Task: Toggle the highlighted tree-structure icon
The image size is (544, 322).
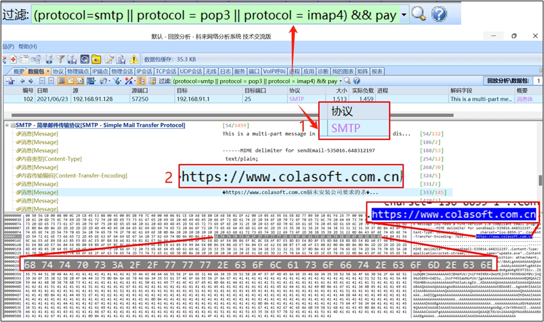Action: point(141,81)
